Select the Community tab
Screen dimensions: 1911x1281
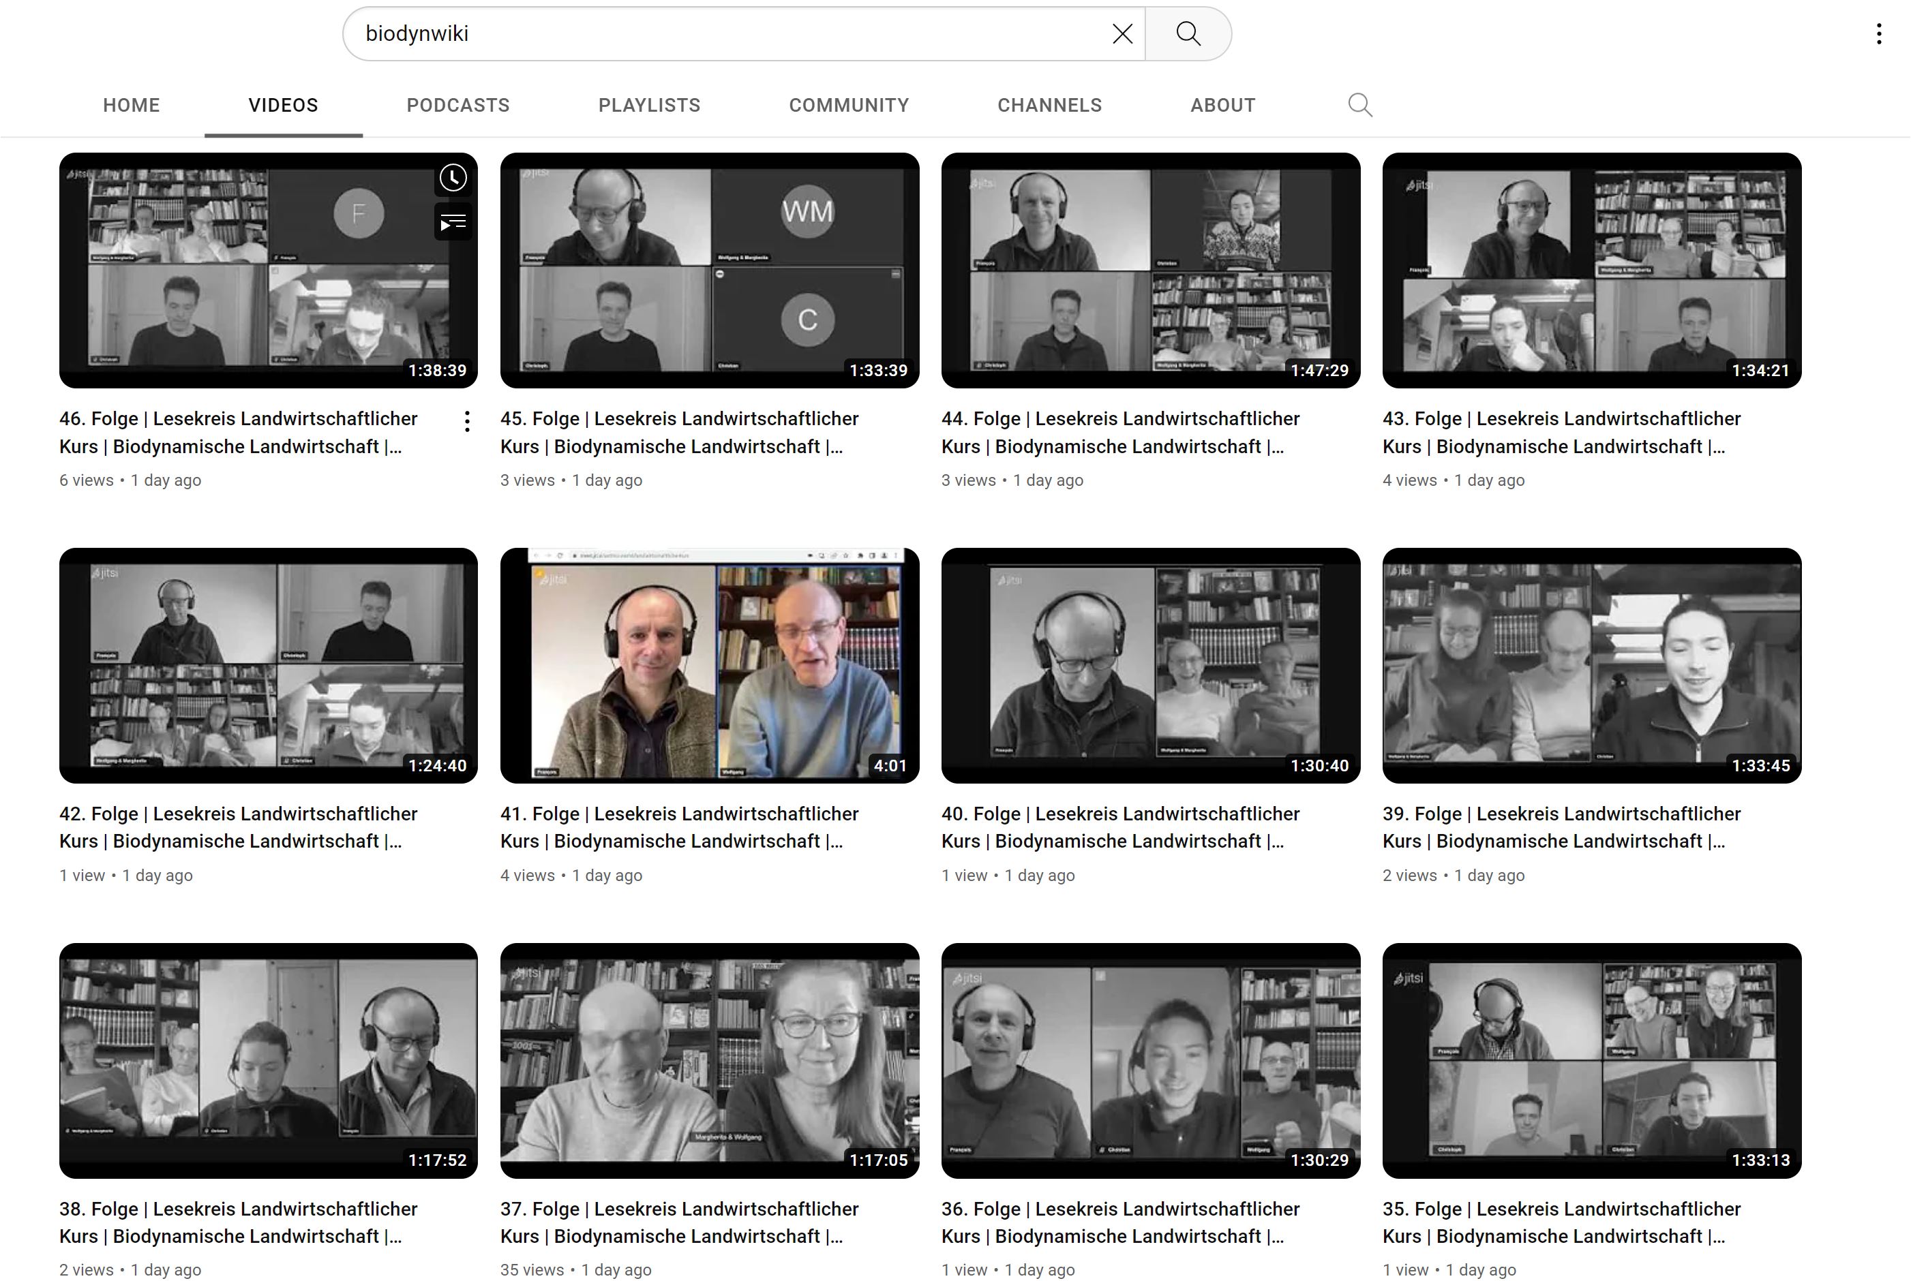(848, 106)
